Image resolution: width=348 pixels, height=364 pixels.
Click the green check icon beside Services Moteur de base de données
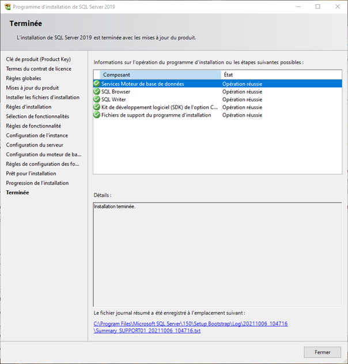click(97, 84)
